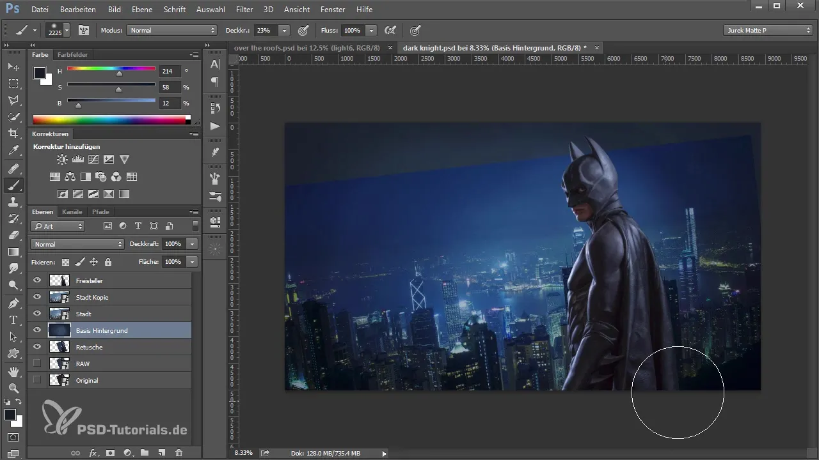
Task: Switch to the Farbfelder tab
Action: [72, 55]
